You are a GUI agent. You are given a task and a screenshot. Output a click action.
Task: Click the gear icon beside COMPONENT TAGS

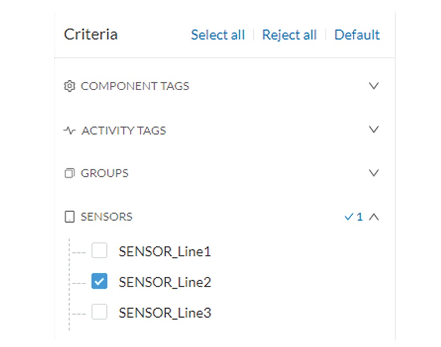pyautogui.click(x=69, y=86)
